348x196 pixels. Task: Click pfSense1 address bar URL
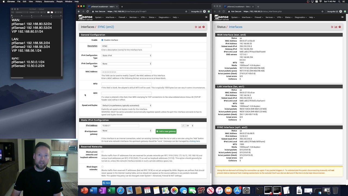coord(127,11)
